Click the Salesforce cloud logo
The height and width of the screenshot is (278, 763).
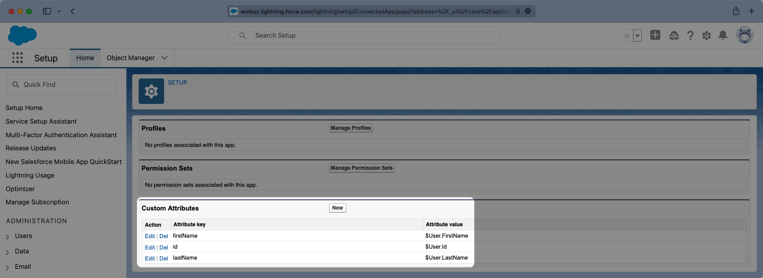22,35
